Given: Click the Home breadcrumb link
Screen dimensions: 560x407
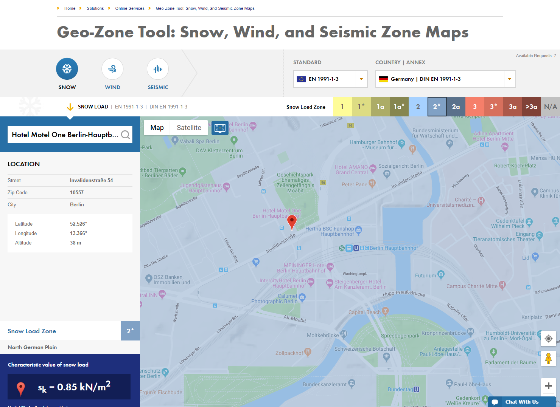Looking at the screenshot, I should 70,8.
